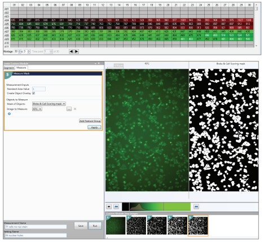
Task: Select plate row header A07
Action: [7, 32]
